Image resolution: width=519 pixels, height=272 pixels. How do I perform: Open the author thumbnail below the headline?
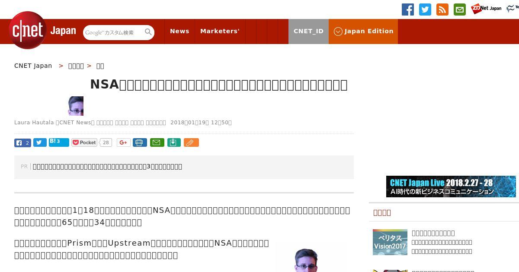point(76,106)
